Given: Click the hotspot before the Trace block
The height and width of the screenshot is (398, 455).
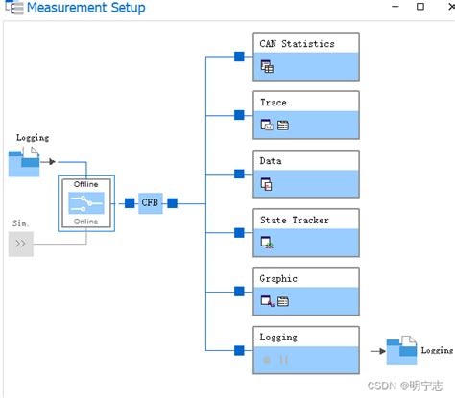Looking at the screenshot, I should (239, 115).
